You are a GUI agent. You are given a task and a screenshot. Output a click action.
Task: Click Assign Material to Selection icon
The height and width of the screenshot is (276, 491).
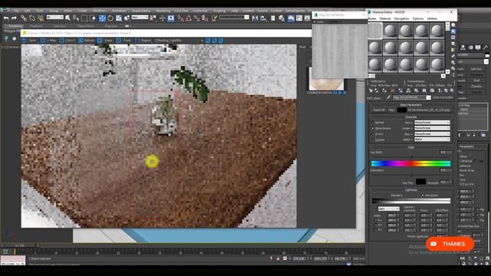[384, 90]
